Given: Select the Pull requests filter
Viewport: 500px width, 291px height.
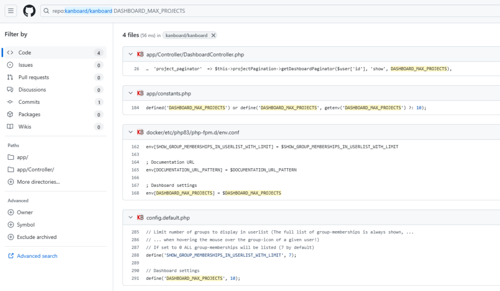Looking at the screenshot, I should point(55,78).
